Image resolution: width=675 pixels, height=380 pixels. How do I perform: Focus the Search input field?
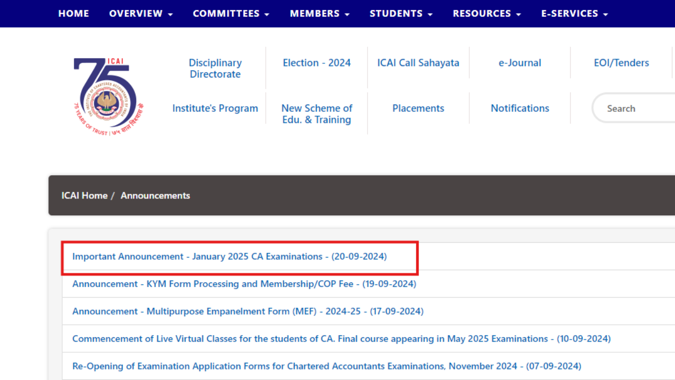(x=635, y=109)
